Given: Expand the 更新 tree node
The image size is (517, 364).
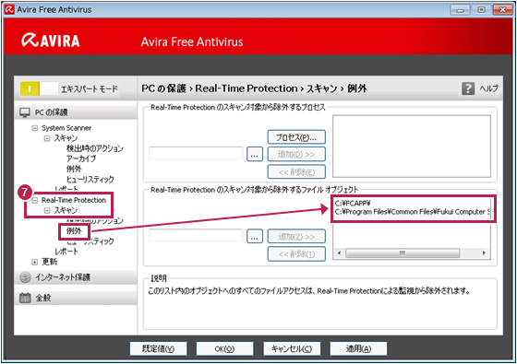Looking at the screenshot, I should point(35,262).
